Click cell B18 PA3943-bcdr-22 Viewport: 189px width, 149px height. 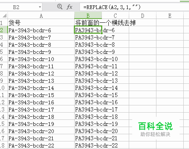88,145
